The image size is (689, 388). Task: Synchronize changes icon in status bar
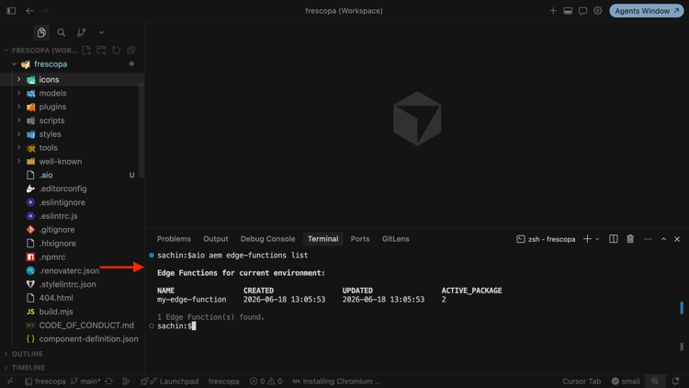point(109,381)
